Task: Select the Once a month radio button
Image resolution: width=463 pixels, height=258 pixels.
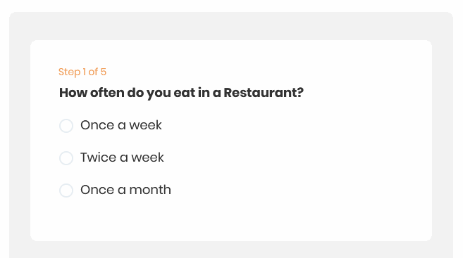Action: coord(66,191)
